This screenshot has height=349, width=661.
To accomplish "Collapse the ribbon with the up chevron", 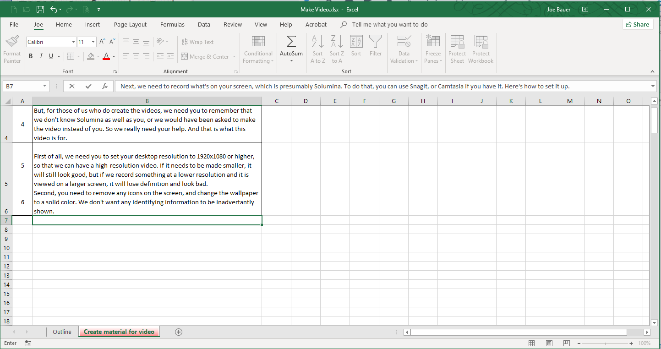I will [x=652, y=71].
